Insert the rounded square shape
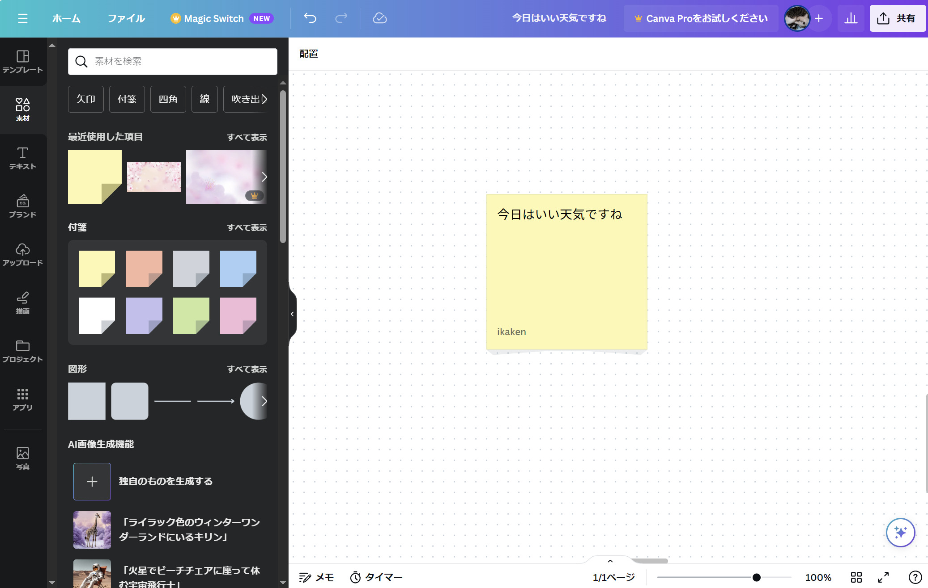The height and width of the screenshot is (588, 928). click(x=130, y=401)
